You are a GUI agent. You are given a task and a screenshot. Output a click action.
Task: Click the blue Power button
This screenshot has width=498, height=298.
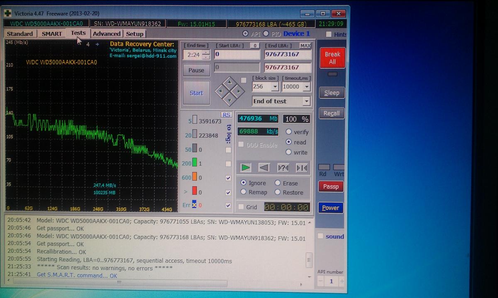click(330, 208)
